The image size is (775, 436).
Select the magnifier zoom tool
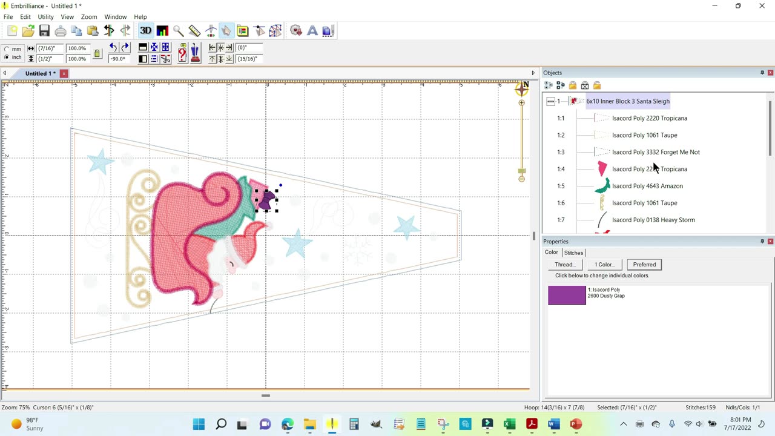[178, 31]
